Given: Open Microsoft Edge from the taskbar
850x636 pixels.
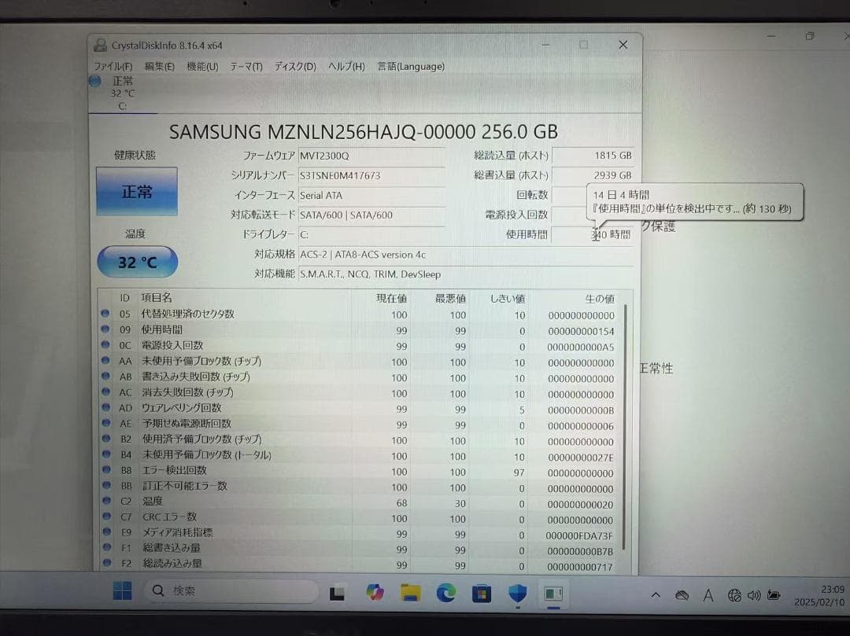Looking at the screenshot, I should point(446,594).
